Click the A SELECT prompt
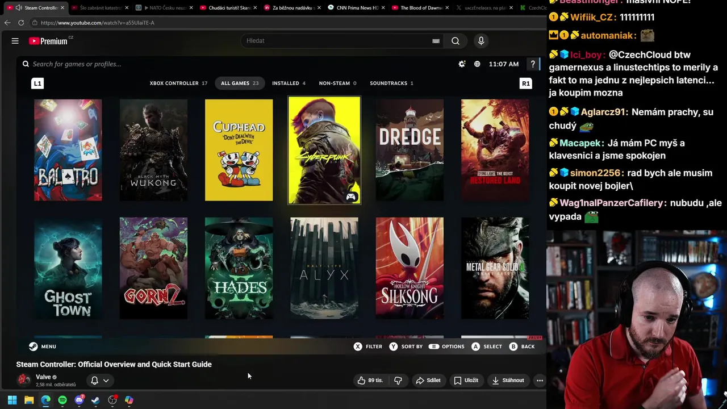 click(x=487, y=347)
